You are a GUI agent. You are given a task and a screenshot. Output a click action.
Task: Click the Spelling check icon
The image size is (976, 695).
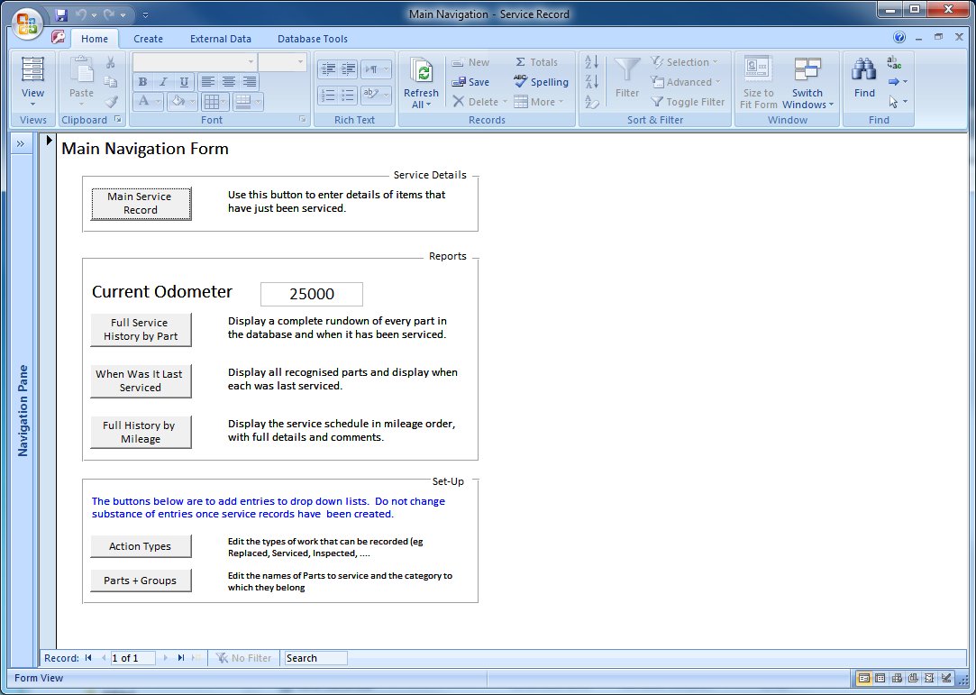coord(520,82)
